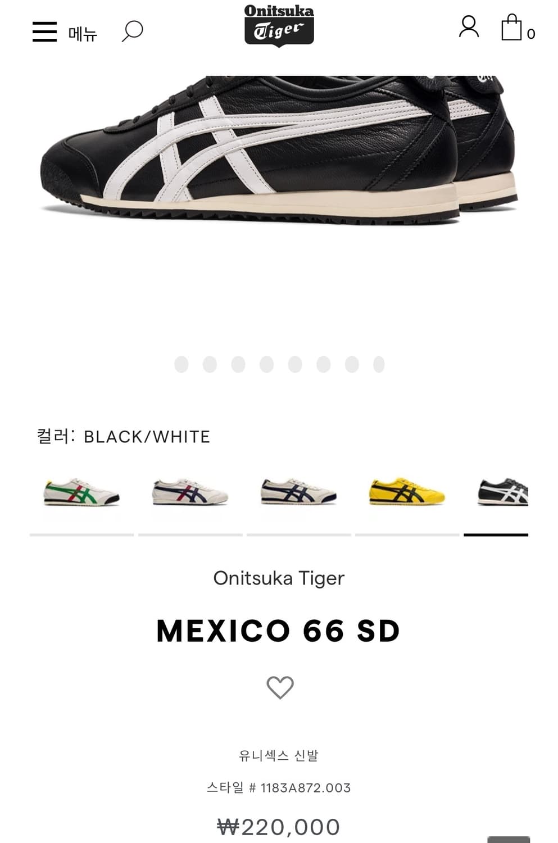Select the last image carousel dot
This screenshot has width=558, height=843.
coord(379,364)
